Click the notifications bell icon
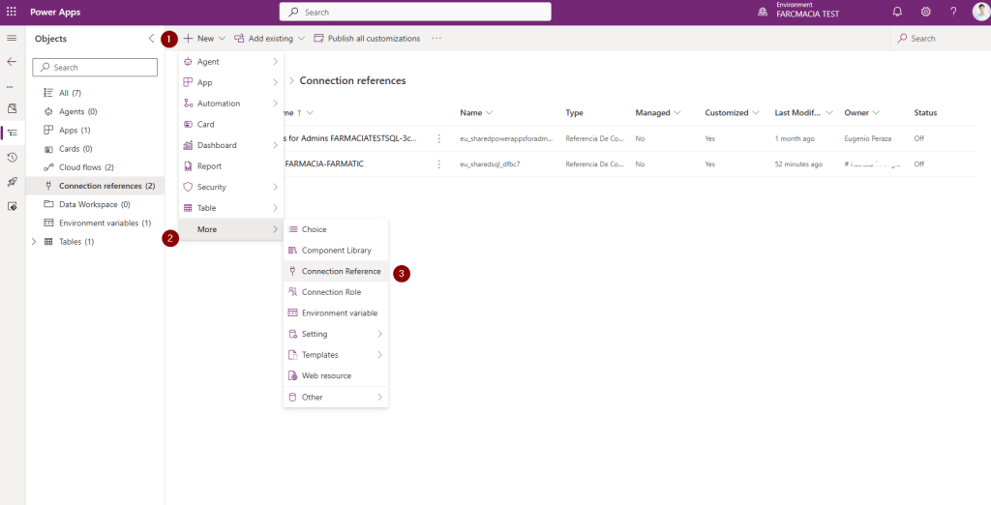The height and width of the screenshot is (505, 991). click(x=897, y=12)
